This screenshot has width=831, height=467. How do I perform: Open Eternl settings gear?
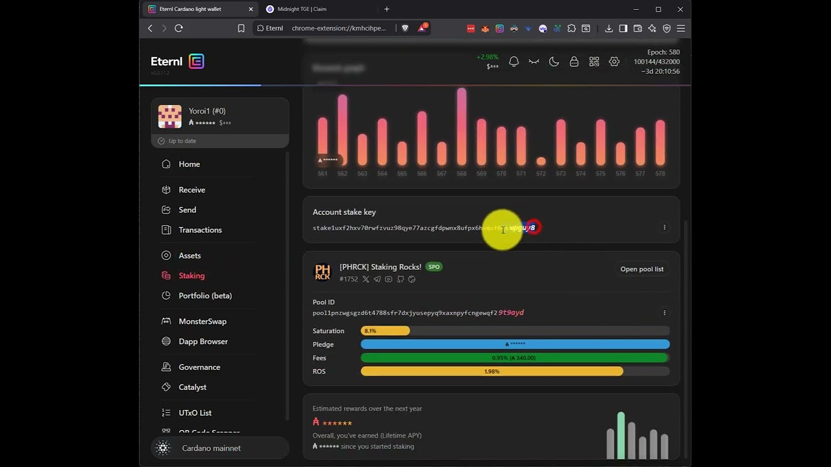614,62
